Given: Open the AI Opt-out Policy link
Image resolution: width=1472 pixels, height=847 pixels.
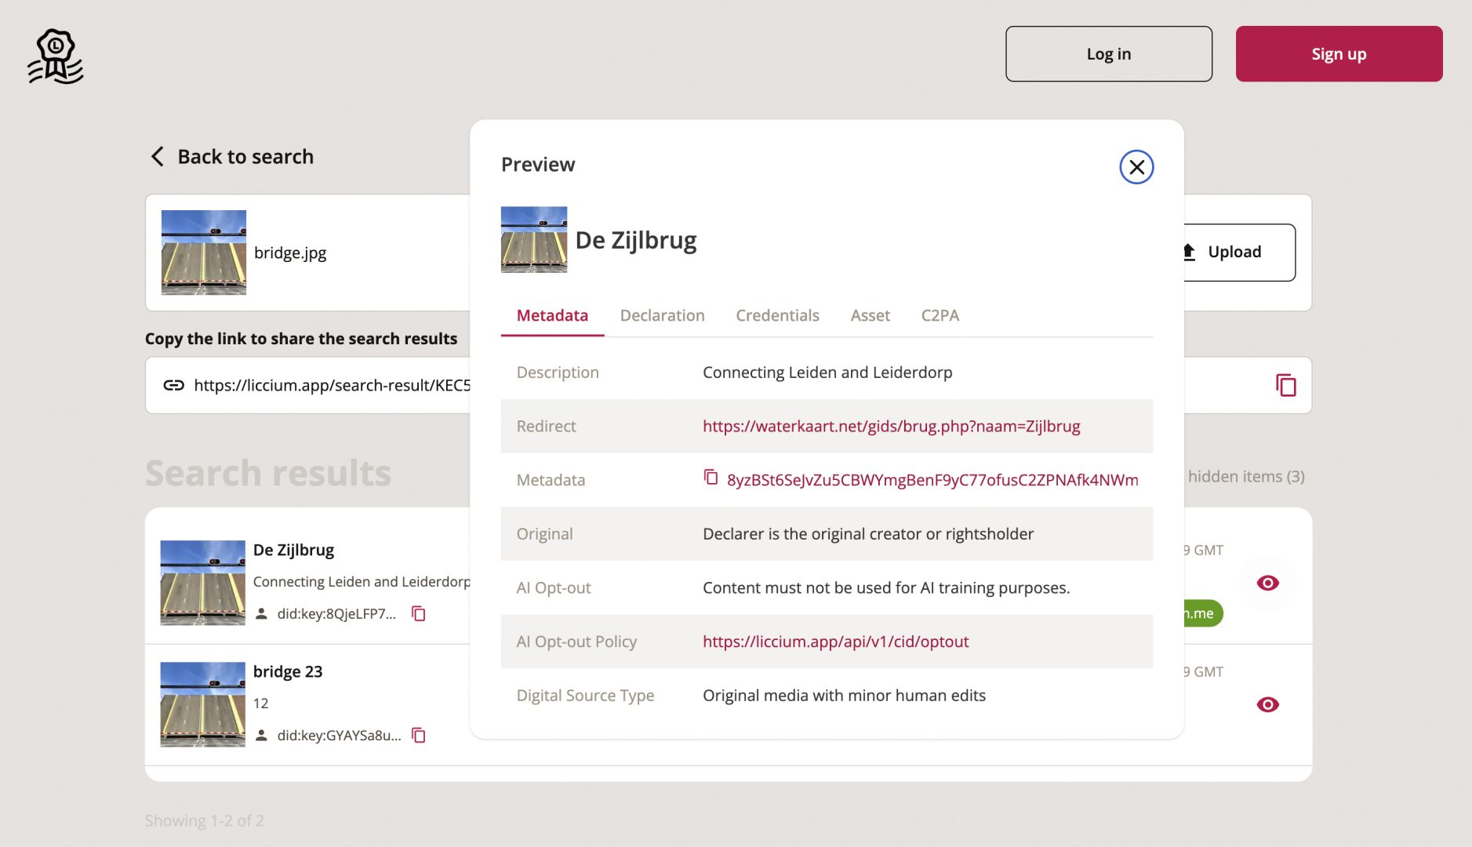Looking at the screenshot, I should [835, 642].
